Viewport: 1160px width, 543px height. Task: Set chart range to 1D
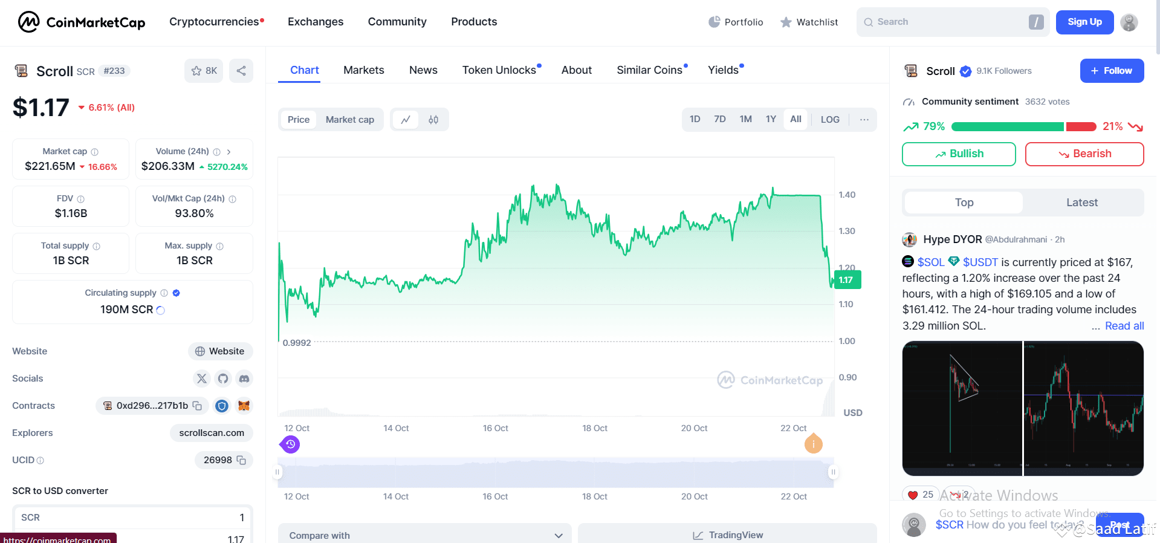695,120
